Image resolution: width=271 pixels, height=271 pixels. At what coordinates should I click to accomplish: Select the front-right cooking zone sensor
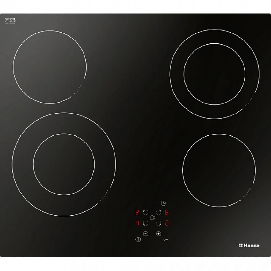pyautogui.click(x=159, y=223)
